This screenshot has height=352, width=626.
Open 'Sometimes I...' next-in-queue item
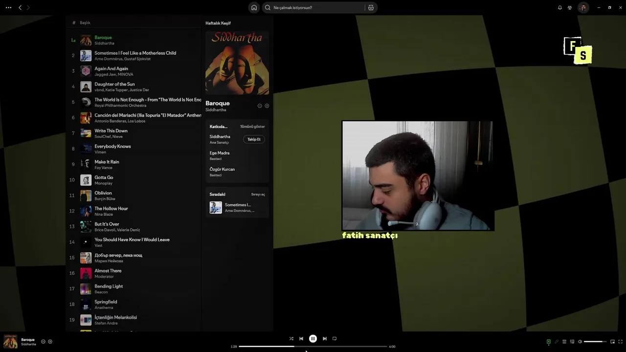tap(237, 207)
